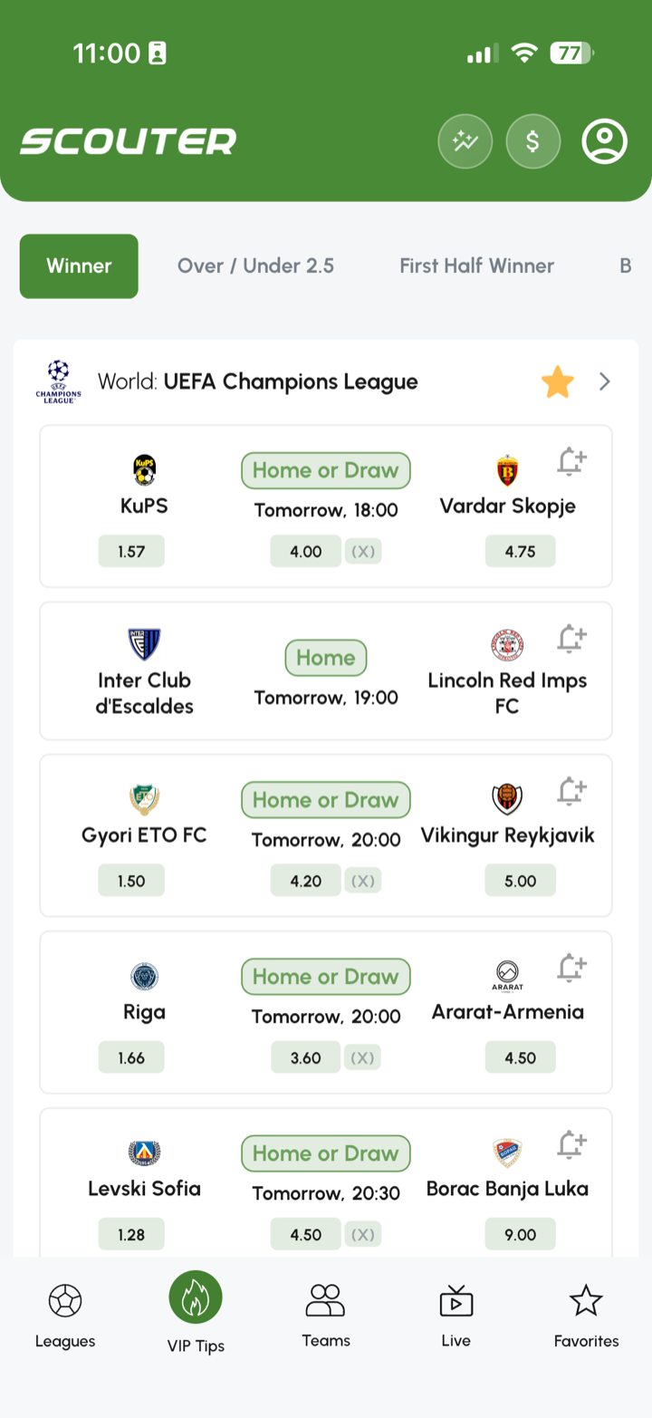Switch to Over / Under 2.5 tab

(x=255, y=266)
